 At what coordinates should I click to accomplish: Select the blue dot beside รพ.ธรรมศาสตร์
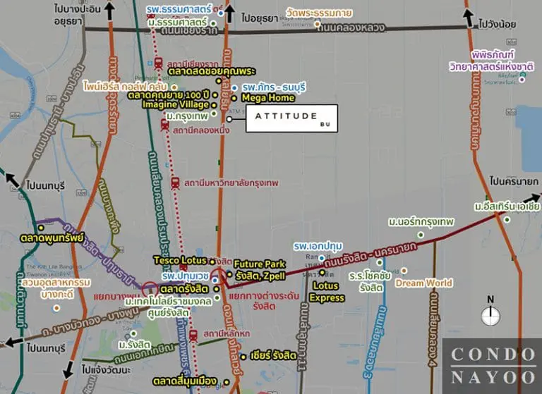(x=220, y=13)
